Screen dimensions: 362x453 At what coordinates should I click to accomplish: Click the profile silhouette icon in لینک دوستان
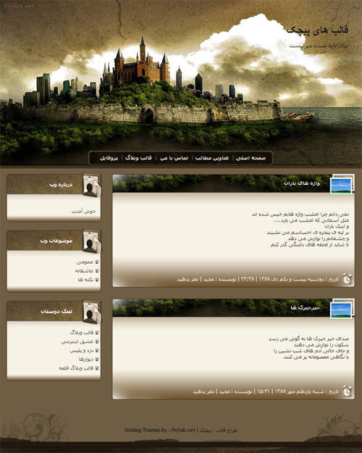click(91, 312)
